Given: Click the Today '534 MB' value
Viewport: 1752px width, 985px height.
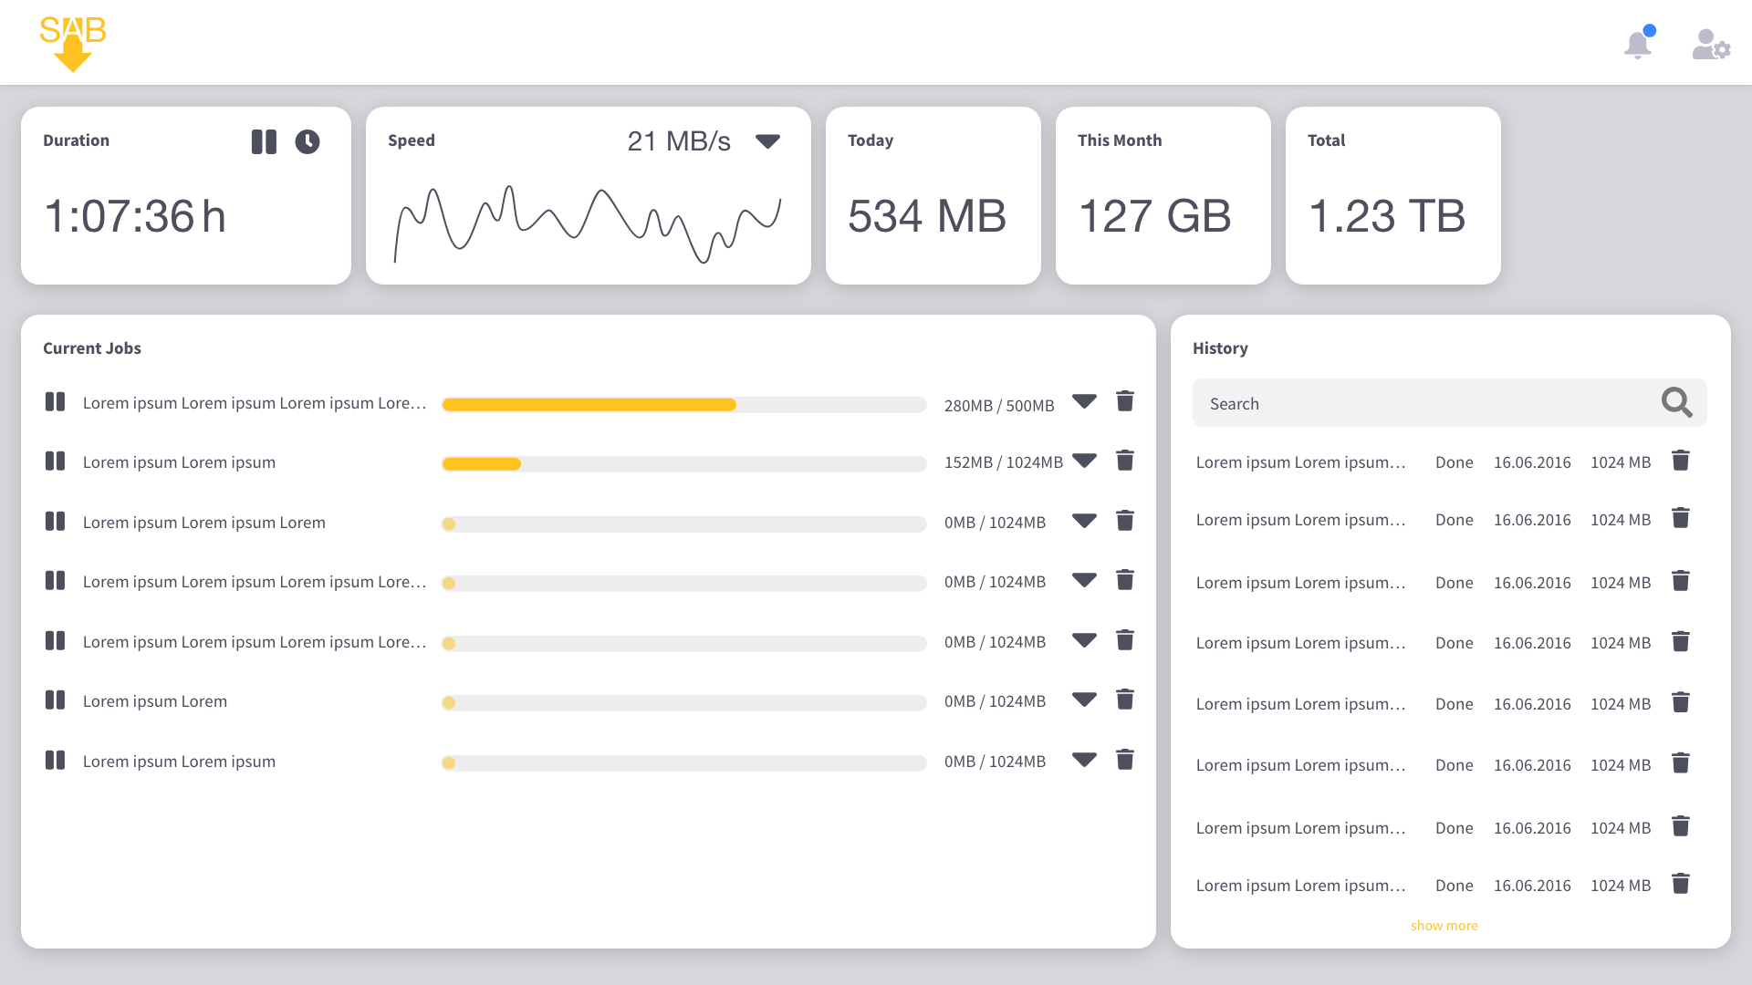Looking at the screenshot, I should [x=926, y=216].
